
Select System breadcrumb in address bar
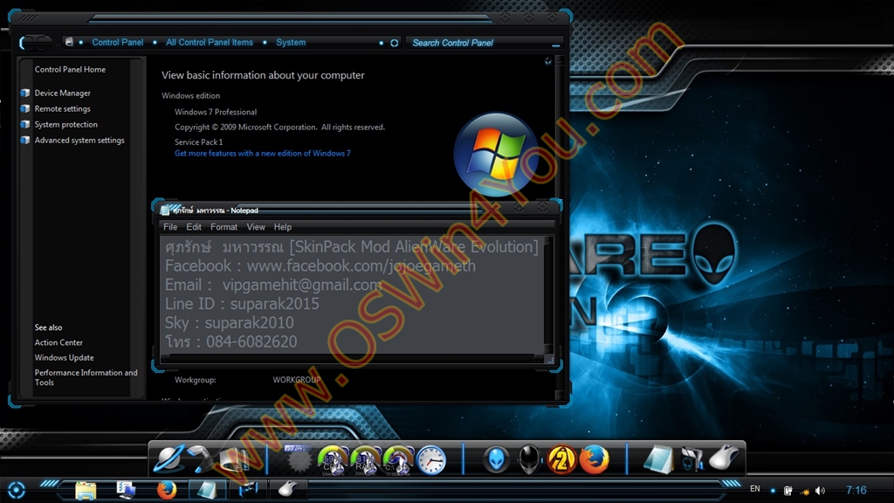pos(291,42)
